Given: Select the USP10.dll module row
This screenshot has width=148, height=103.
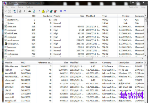Looking at the screenshot, I should pos(74,94).
